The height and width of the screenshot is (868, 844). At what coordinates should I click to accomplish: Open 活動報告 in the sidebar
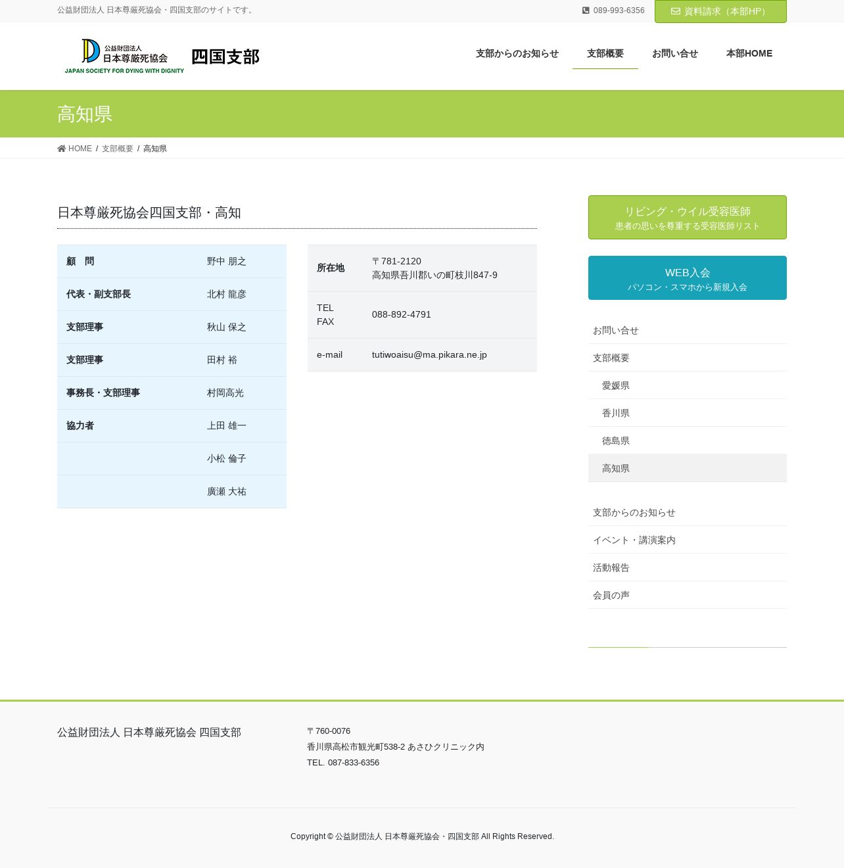pyautogui.click(x=688, y=567)
